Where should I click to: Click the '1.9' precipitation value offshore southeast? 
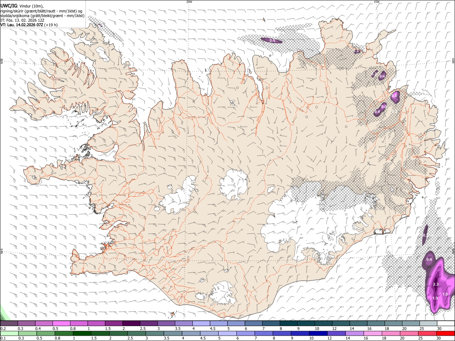(x=435, y=298)
